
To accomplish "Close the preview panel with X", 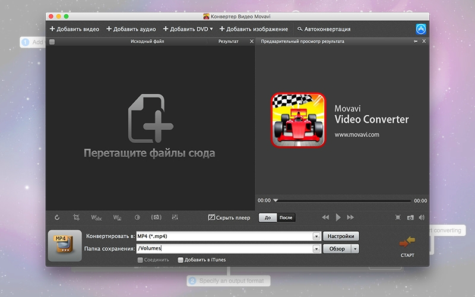I will pos(424,41).
